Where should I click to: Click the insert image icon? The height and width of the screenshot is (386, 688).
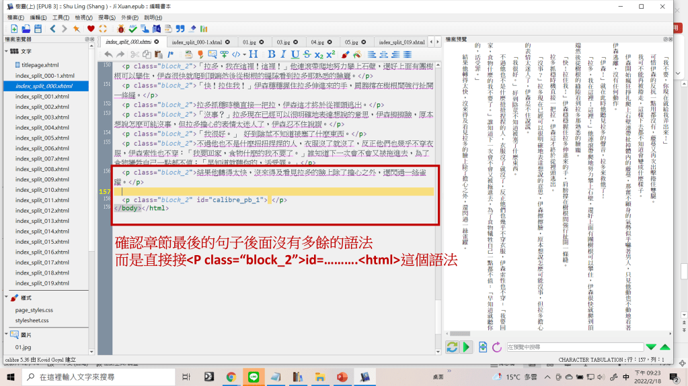211,54
